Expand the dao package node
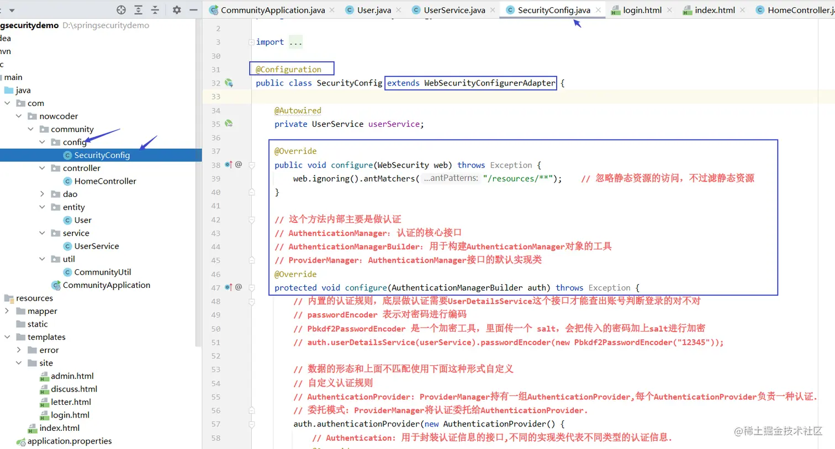This screenshot has width=835, height=449. pos(42,194)
